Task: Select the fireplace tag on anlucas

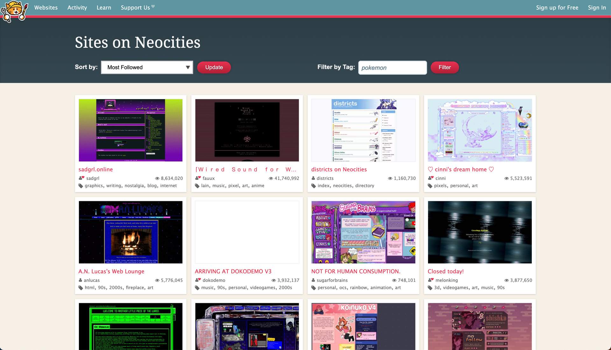Action: (x=135, y=288)
